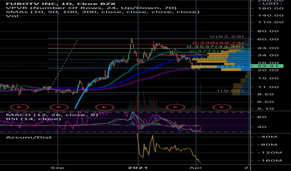Click the earnings E marker after the Apr line
The width and height of the screenshot is (291, 171).
point(222,107)
